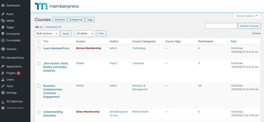Sort courses by the Date column header
This screenshot has width=264, height=122.
click(234, 41)
